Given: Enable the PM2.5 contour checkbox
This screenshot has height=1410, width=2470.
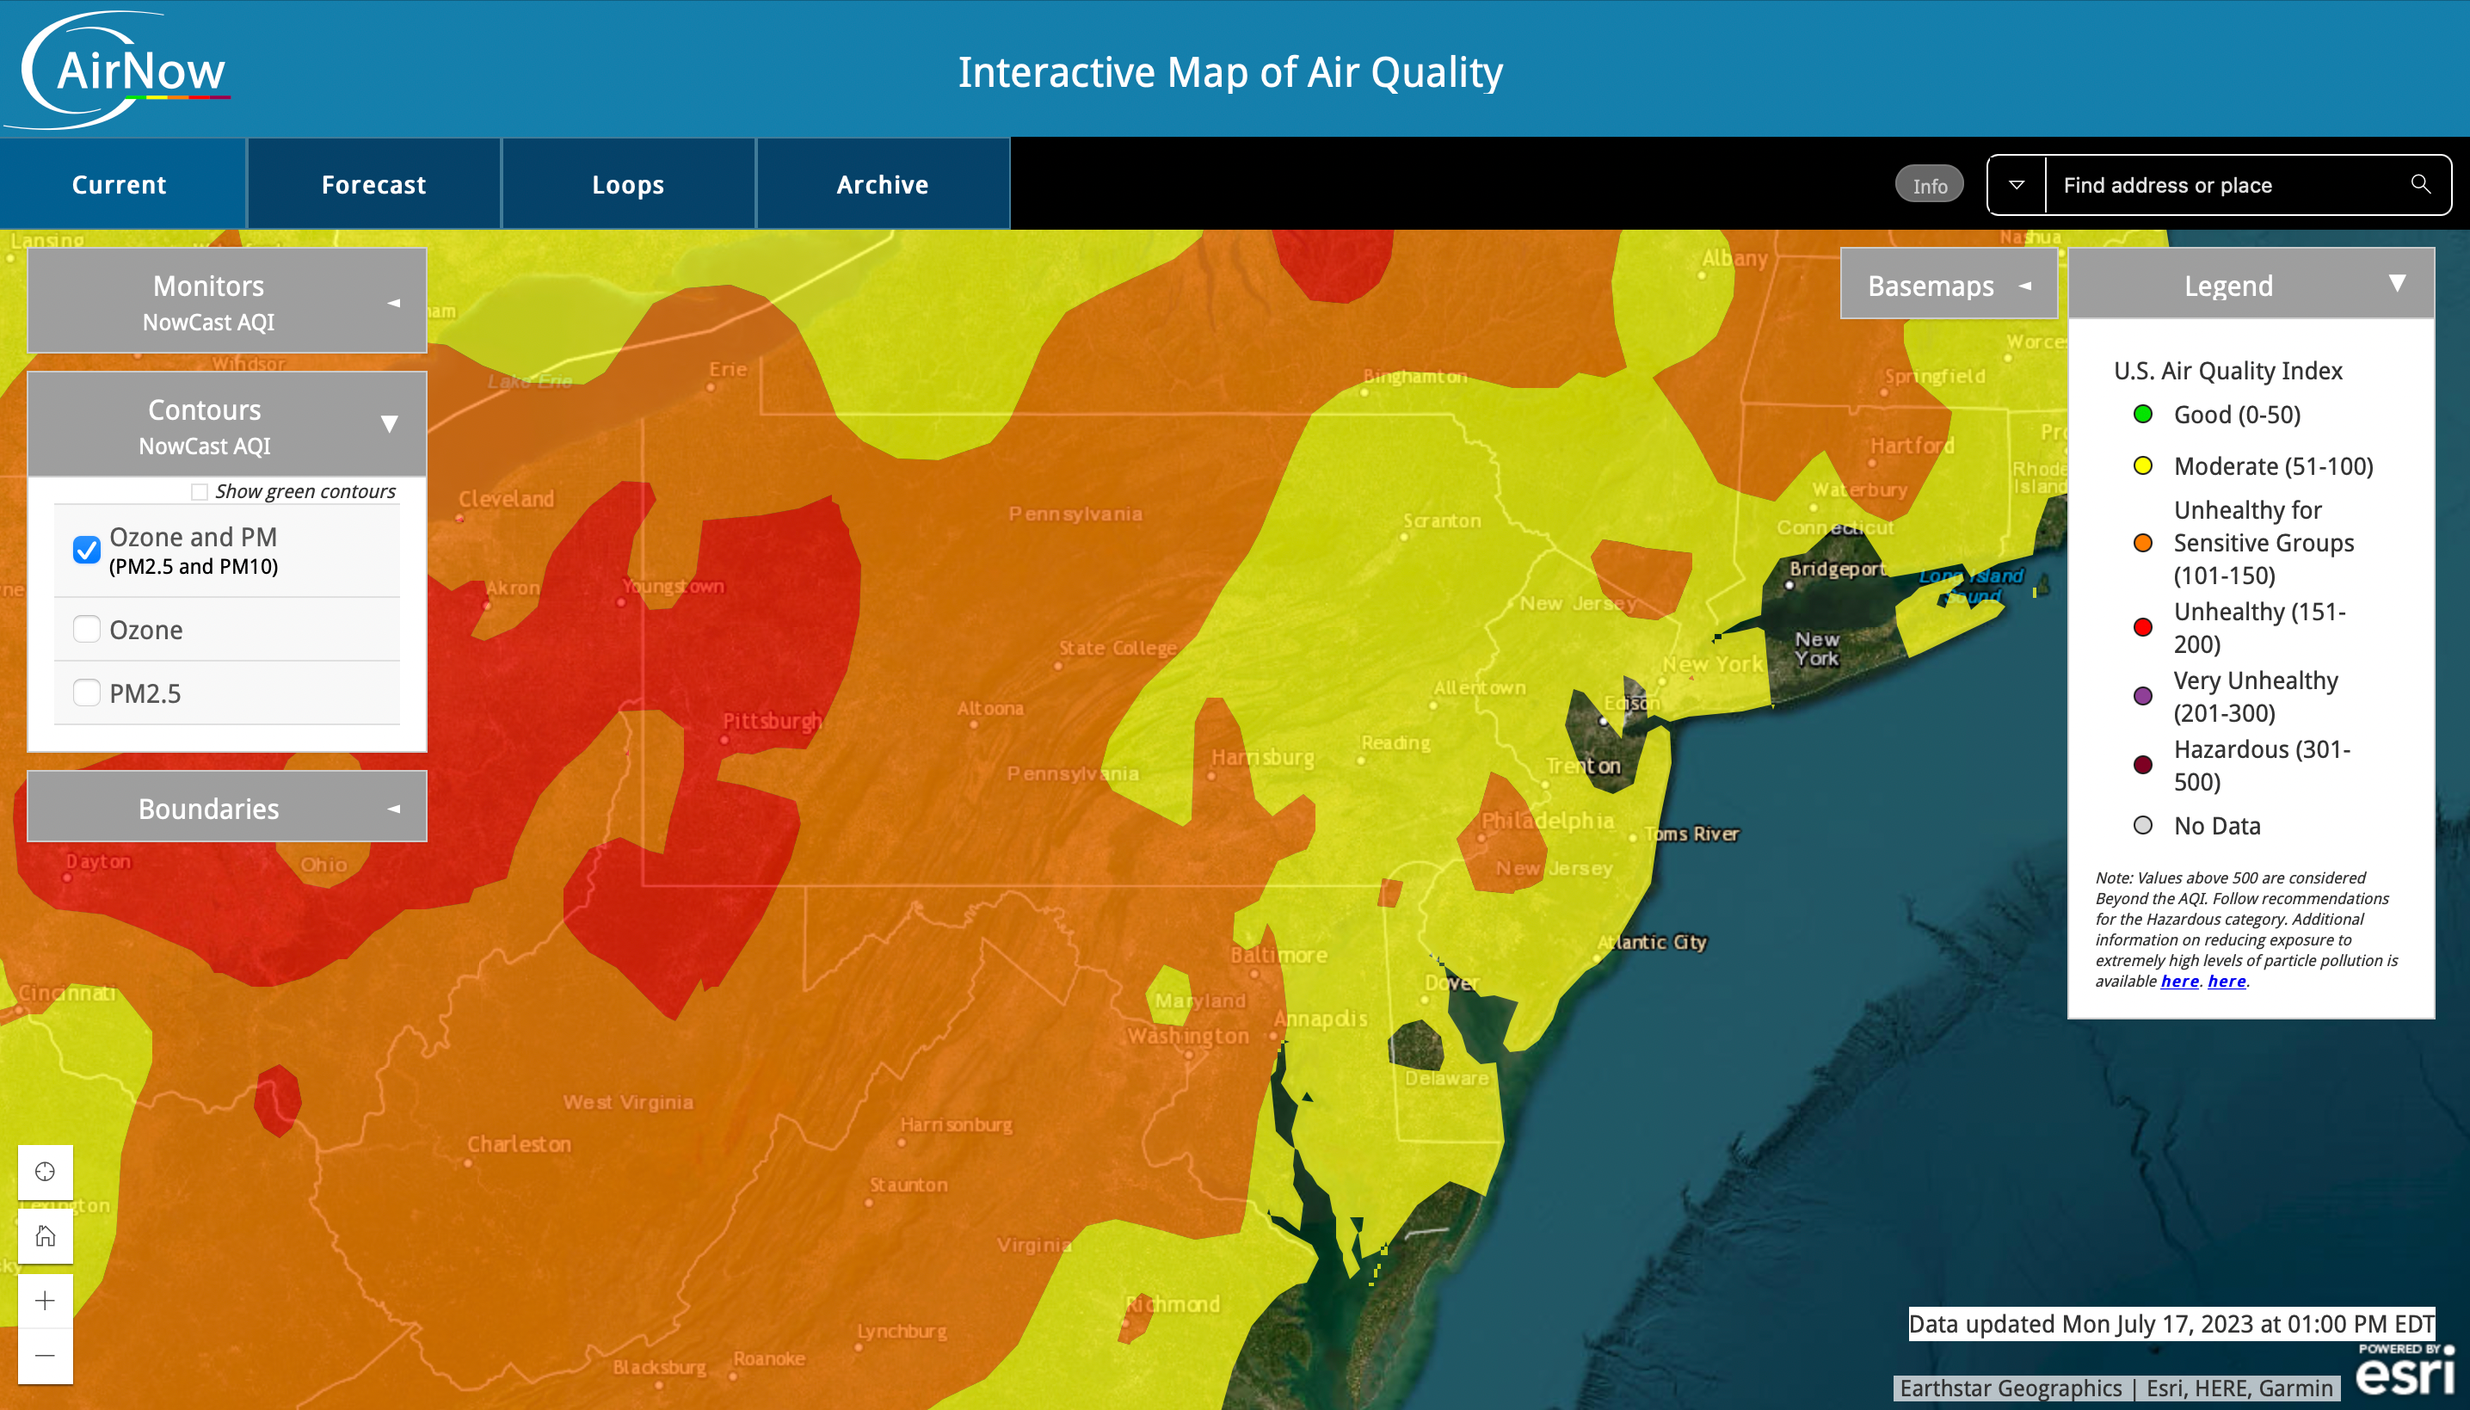Looking at the screenshot, I should tap(87, 693).
